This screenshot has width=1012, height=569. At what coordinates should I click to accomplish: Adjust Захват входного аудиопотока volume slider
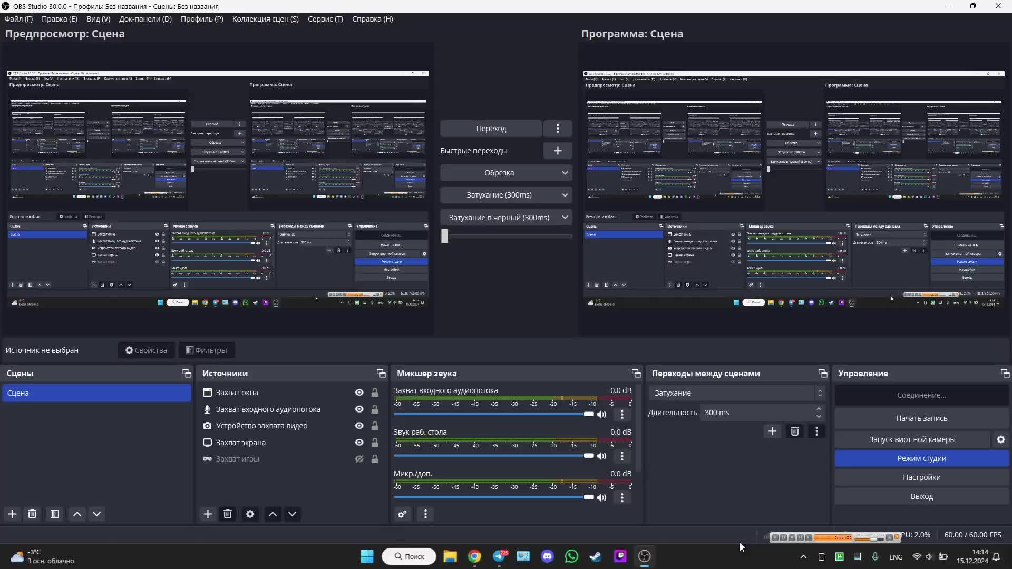click(494, 414)
